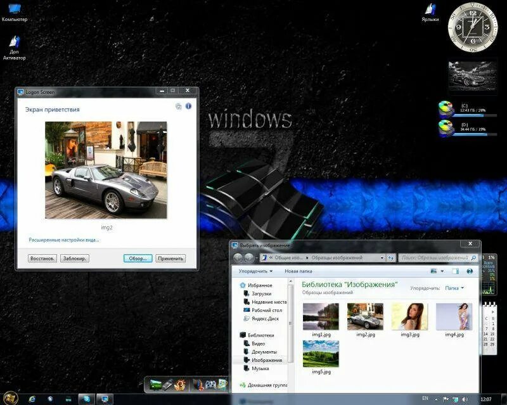Click the C: drive usage bar
The height and width of the screenshot is (405, 507).
[x=474, y=115]
